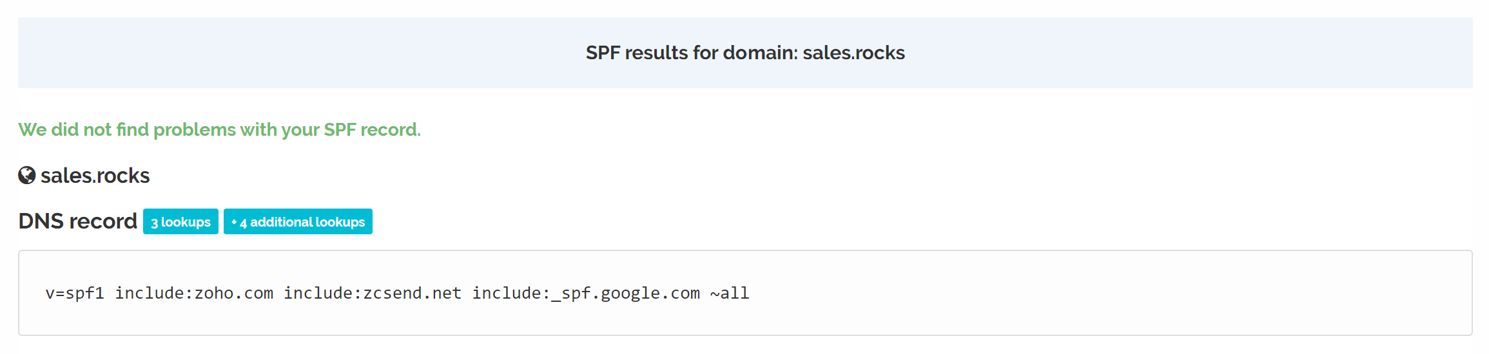The image size is (1489, 354).
Task: Click the sales.rocks heading below the green message
Action: [x=95, y=176]
